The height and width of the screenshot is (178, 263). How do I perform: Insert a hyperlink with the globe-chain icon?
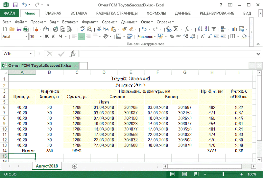[169, 29]
